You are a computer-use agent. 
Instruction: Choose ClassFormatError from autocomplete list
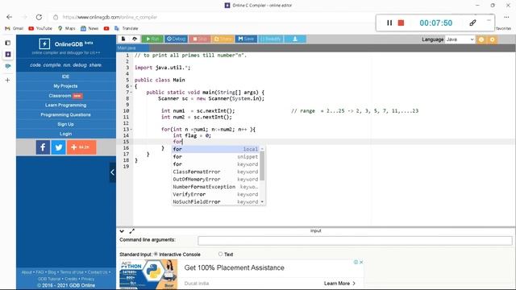(x=215, y=172)
